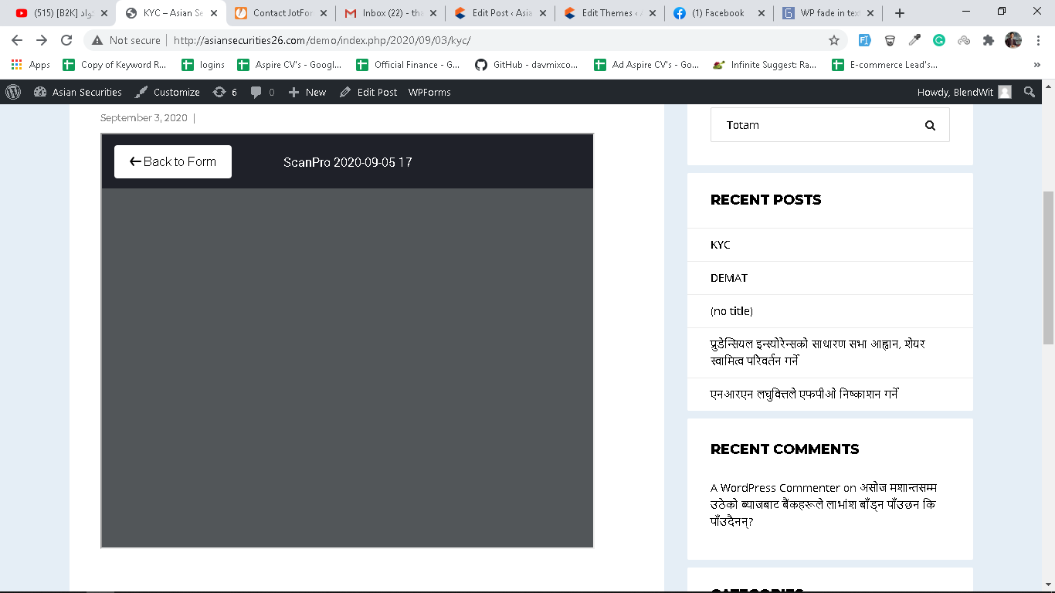Click the September 3, 2020 post date
This screenshot has width=1055, height=593.
pyautogui.click(x=144, y=118)
